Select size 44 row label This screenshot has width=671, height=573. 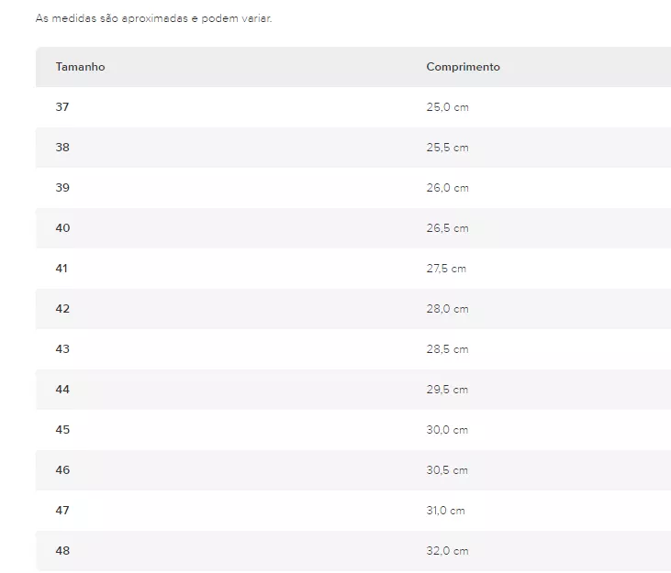click(62, 390)
